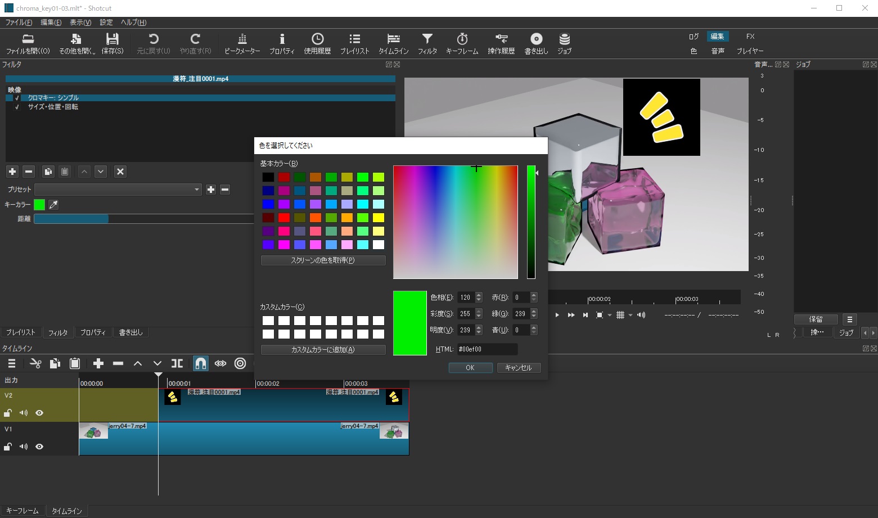Adjust 距離 slider
878x518 pixels.
143,219
